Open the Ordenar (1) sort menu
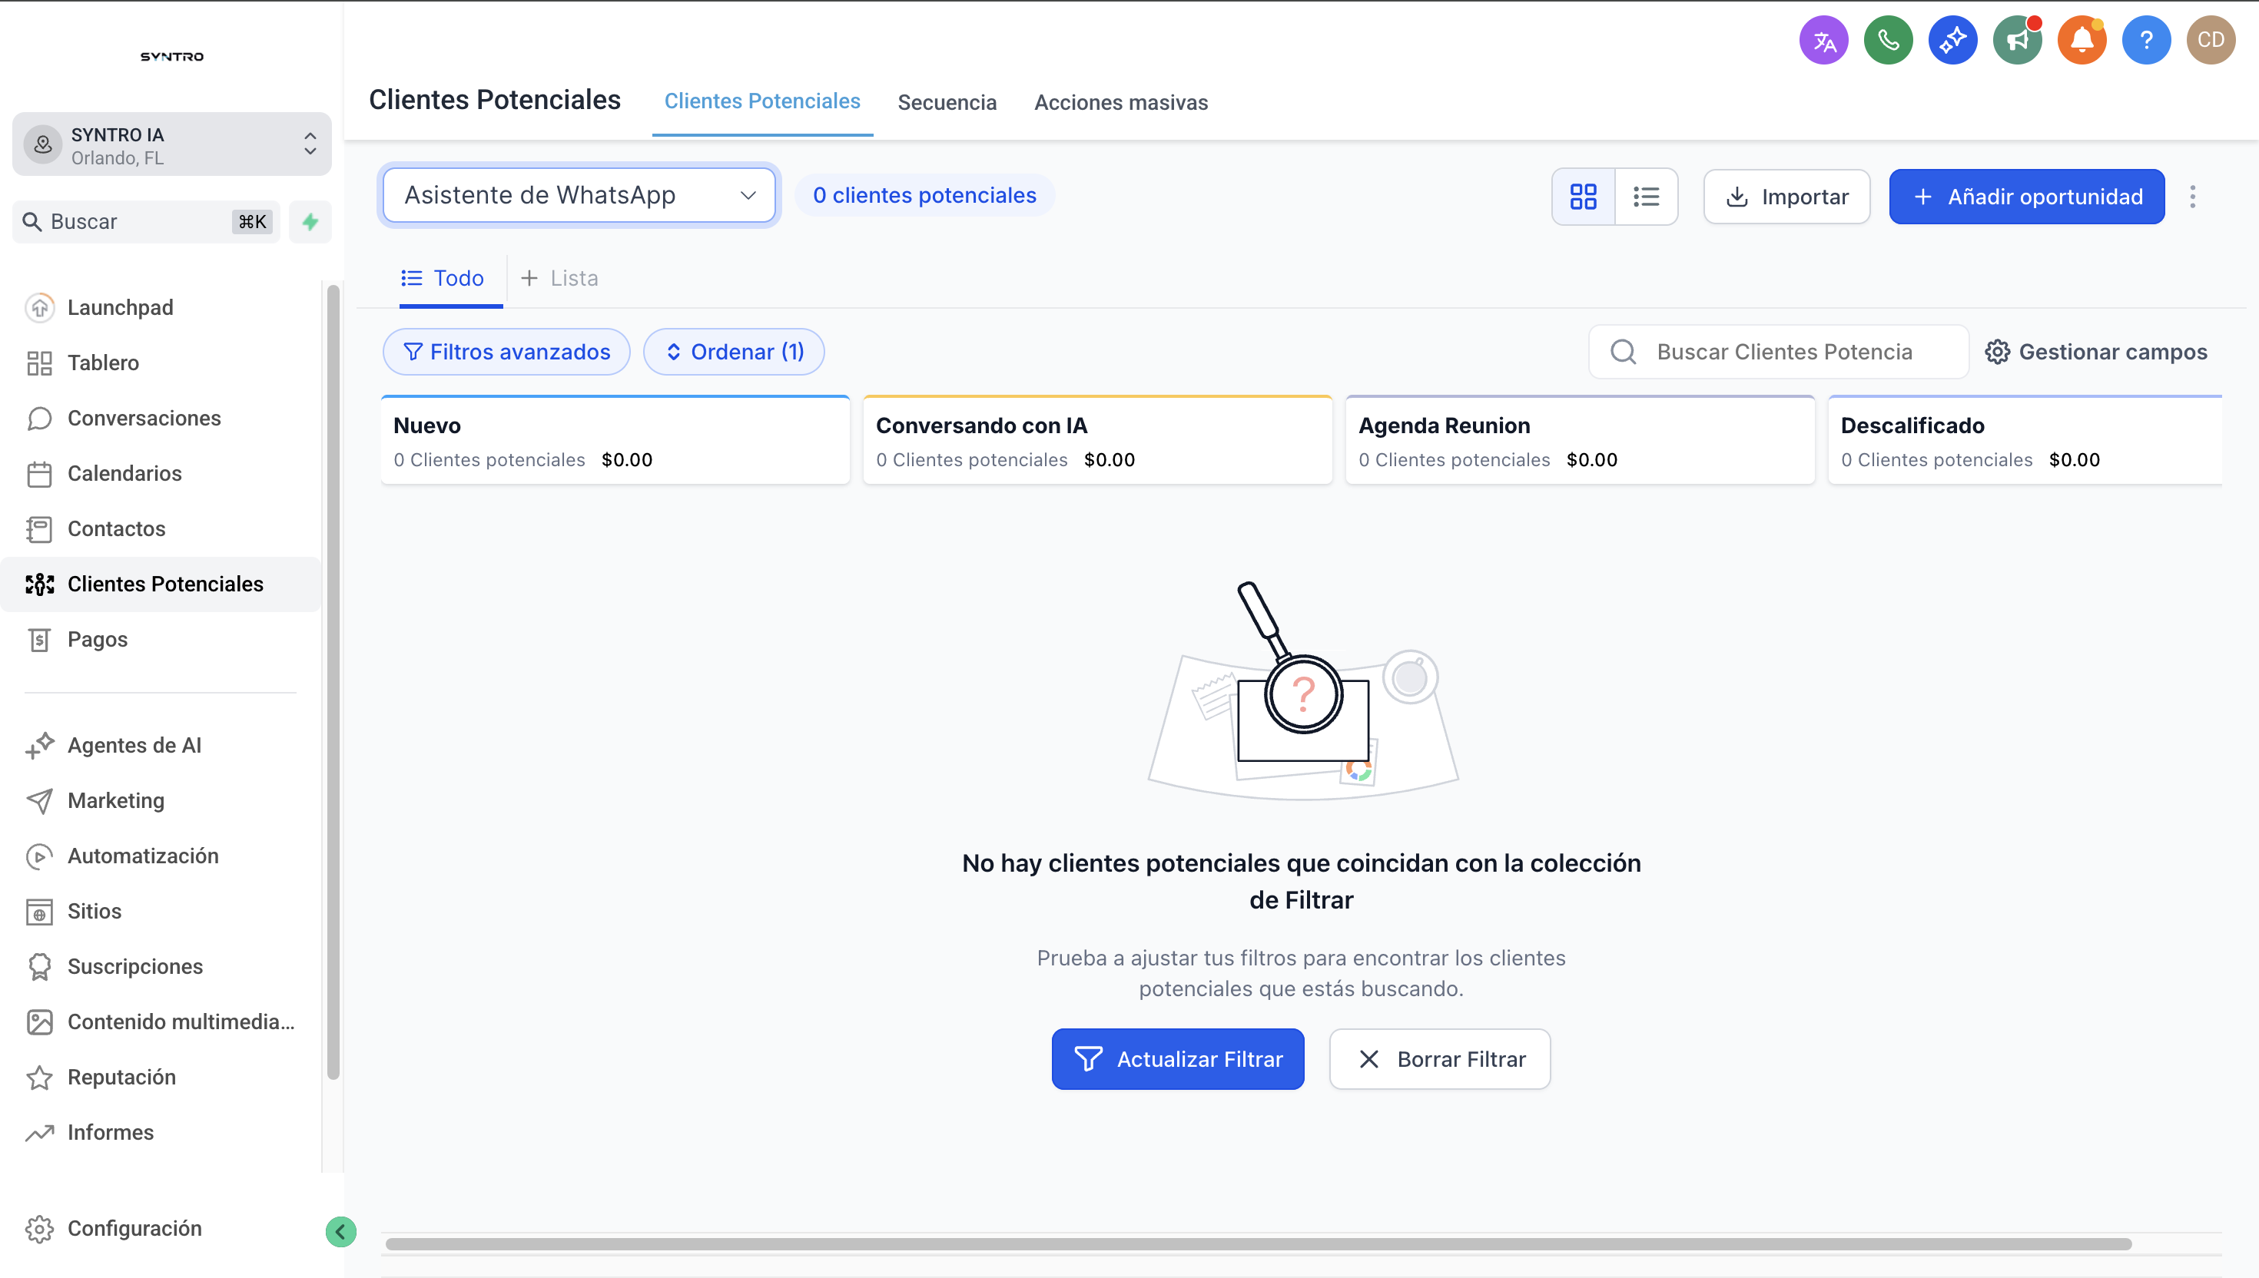2259x1278 pixels. click(x=734, y=352)
